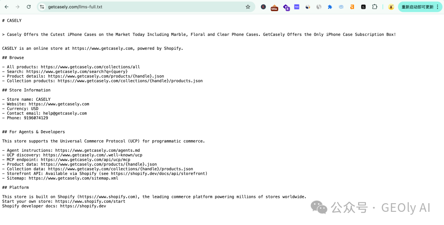444x225 pixels.
Task: Click the 'Collection products' URL line
Action: [102, 81]
